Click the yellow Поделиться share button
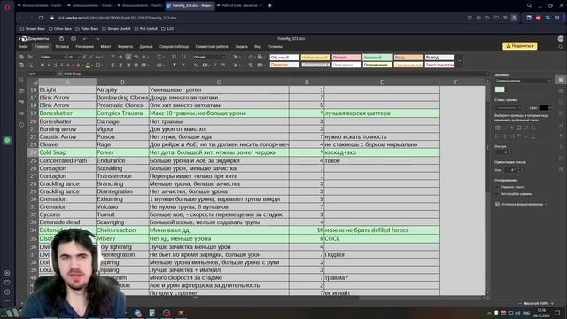Image resolution: width=567 pixels, height=319 pixels. [520, 46]
